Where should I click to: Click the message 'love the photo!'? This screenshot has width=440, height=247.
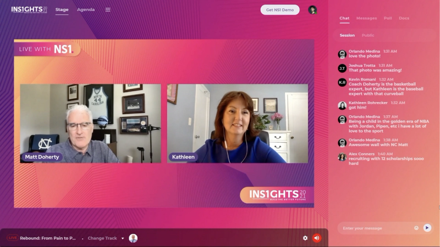click(365, 56)
